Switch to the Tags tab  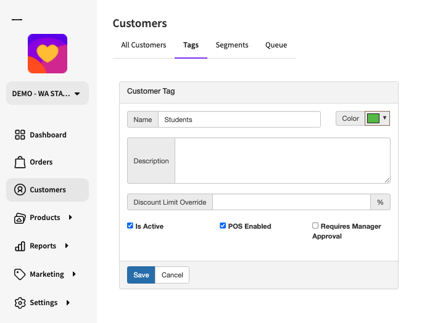coord(191,45)
